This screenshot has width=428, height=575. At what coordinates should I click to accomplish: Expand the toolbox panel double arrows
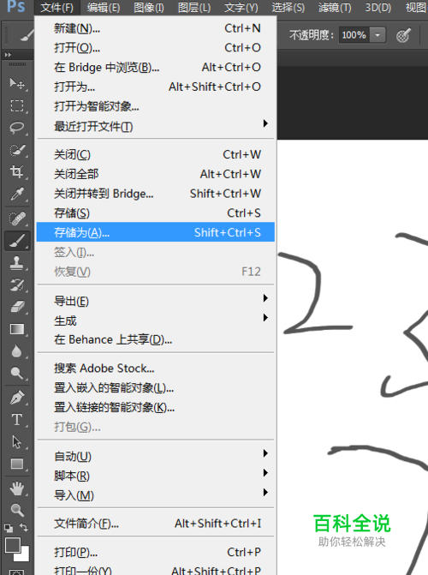pos(8,55)
